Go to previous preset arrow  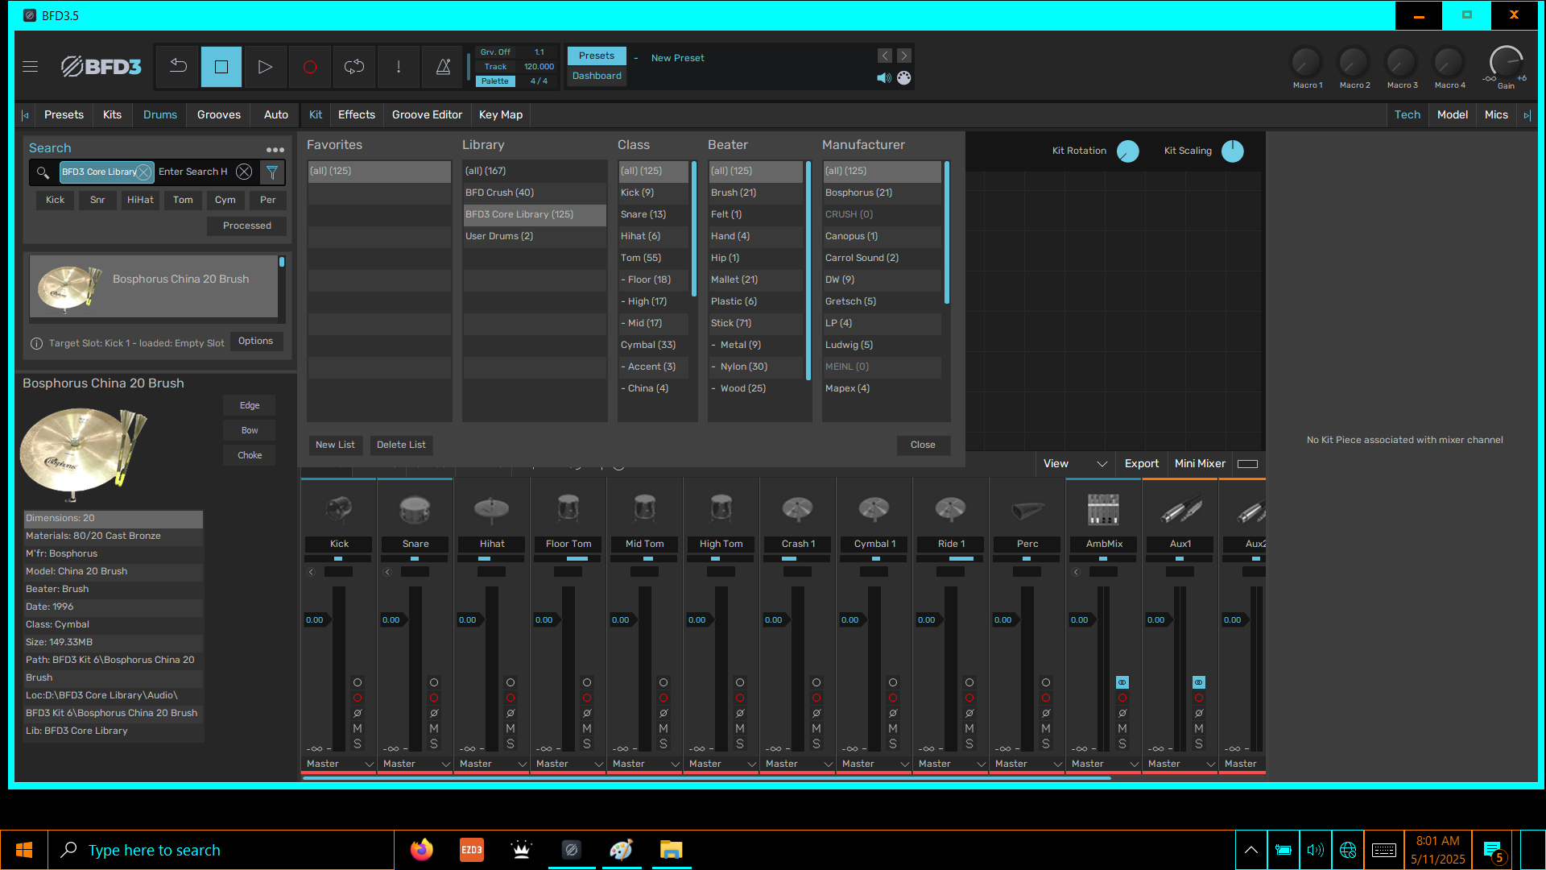point(885,56)
